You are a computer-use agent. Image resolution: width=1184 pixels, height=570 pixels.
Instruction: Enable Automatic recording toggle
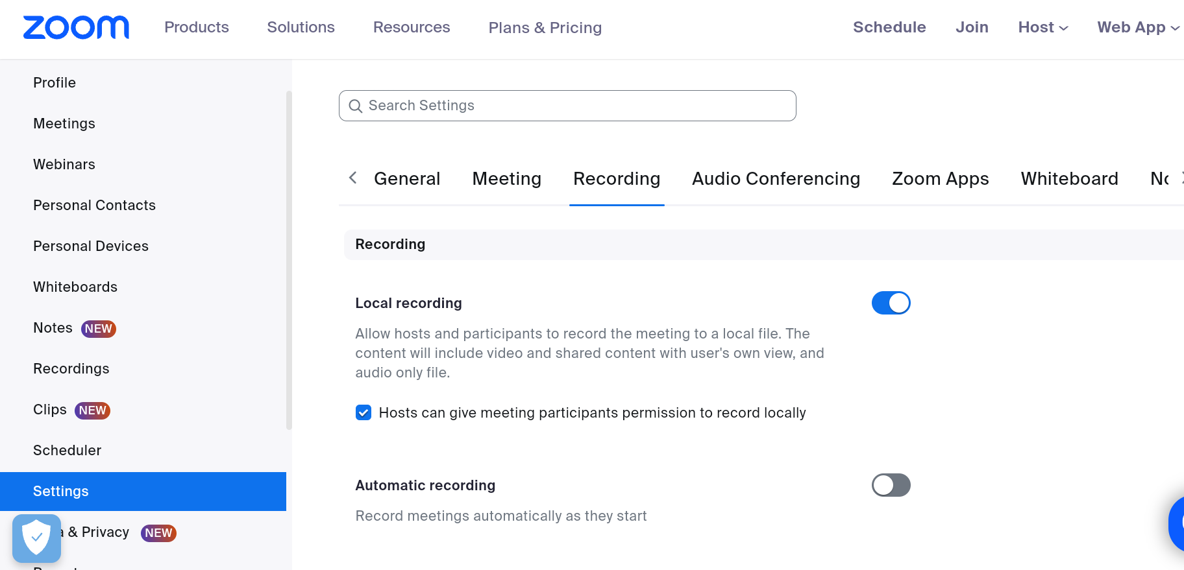click(891, 485)
